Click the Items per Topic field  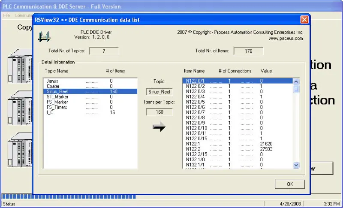click(x=159, y=112)
